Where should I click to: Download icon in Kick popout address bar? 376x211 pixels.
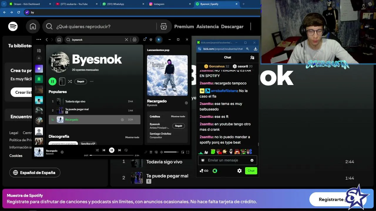[255, 49]
